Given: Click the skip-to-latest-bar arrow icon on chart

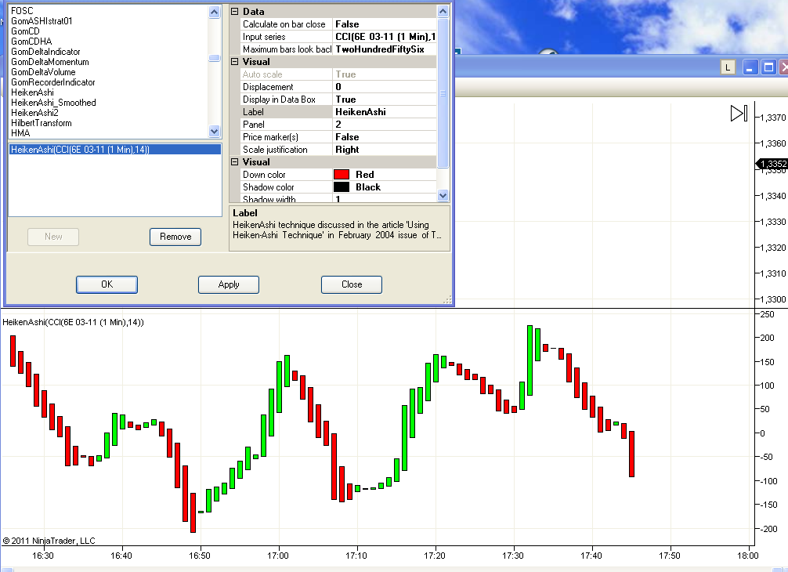Looking at the screenshot, I should click(x=739, y=113).
